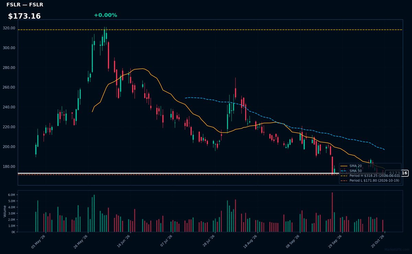
Task: Click the 6.0M volume axis label
Action: [11, 195]
